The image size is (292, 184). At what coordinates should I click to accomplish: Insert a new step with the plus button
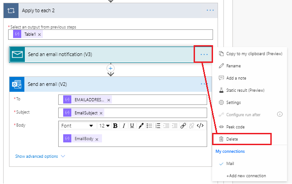[x=111, y=68]
